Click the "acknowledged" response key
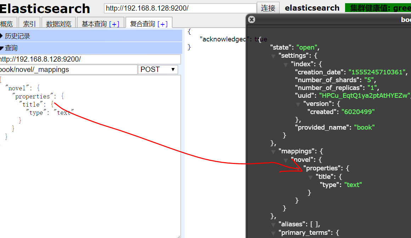 point(223,39)
